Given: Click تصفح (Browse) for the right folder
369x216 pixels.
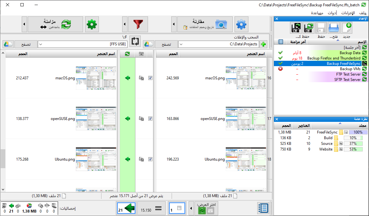Looking at the screenshot, I should pyautogui.click(x=26, y=44).
